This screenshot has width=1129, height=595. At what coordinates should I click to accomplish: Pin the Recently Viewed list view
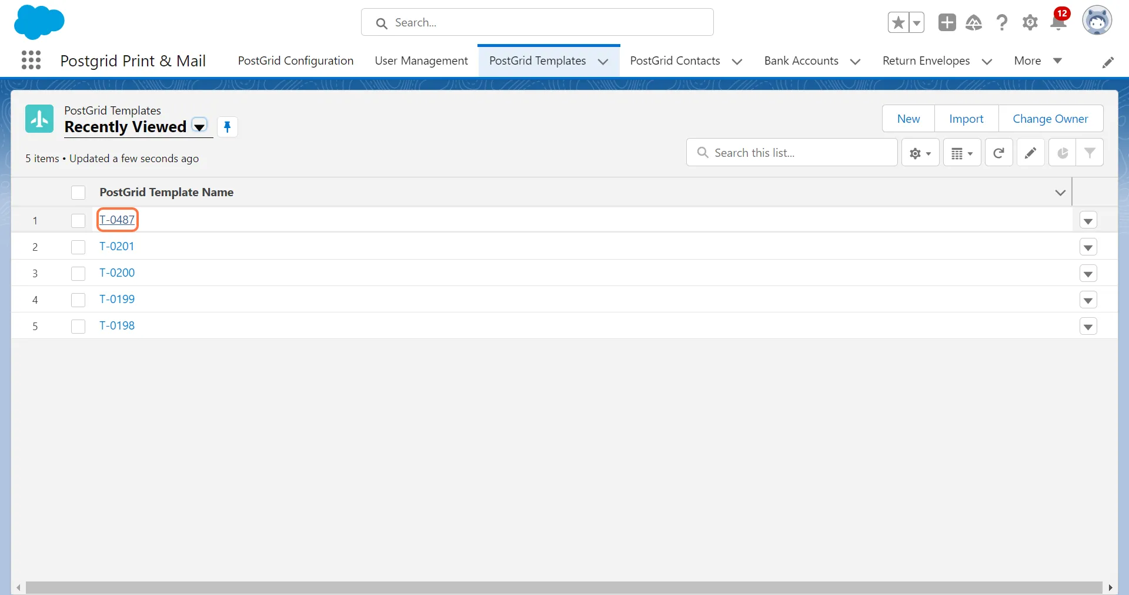tap(227, 127)
